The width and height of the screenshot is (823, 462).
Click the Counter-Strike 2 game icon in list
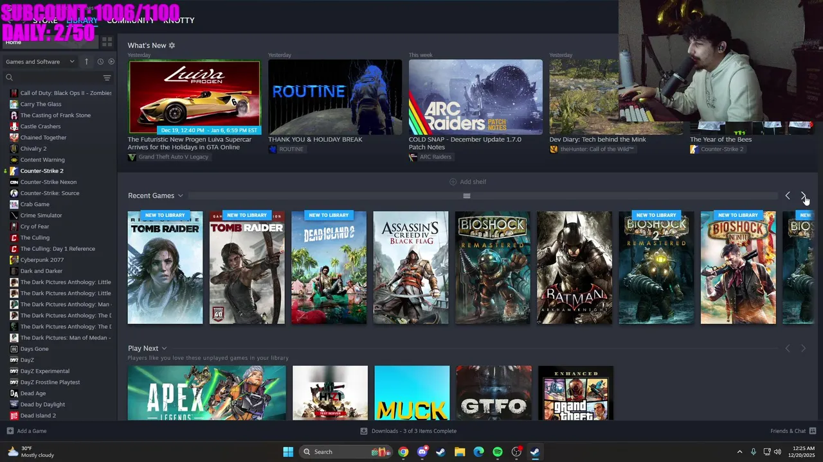coord(14,171)
